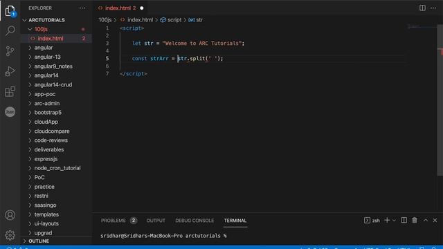Expand the ui-layouts folder
443x249 pixels.
pos(46,223)
